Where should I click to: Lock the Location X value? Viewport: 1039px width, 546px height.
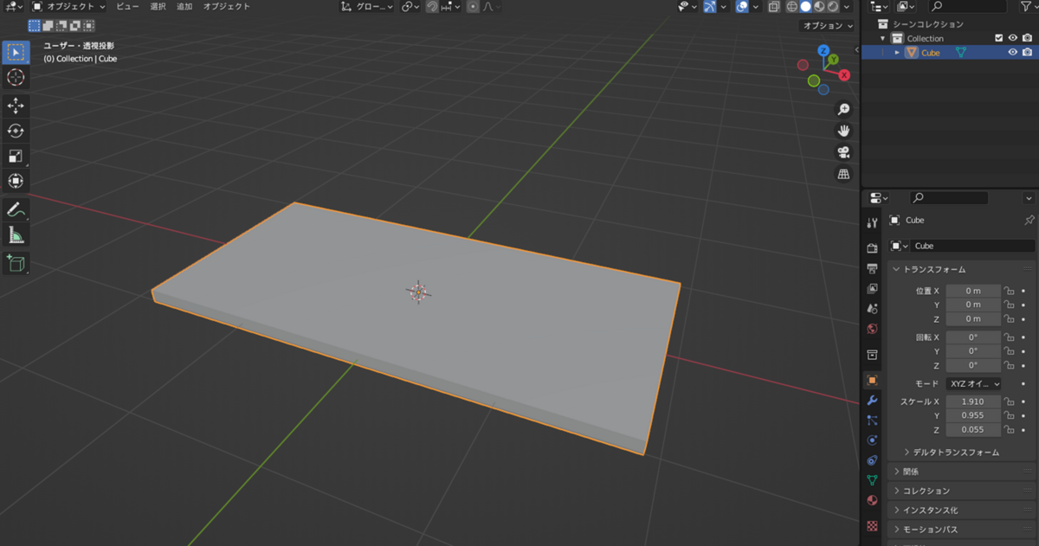tap(1009, 291)
